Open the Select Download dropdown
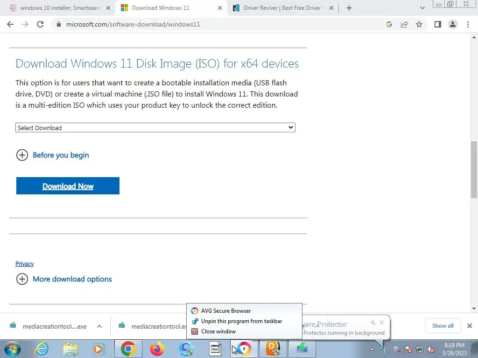The width and height of the screenshot is (478, 358). point(155,128)
